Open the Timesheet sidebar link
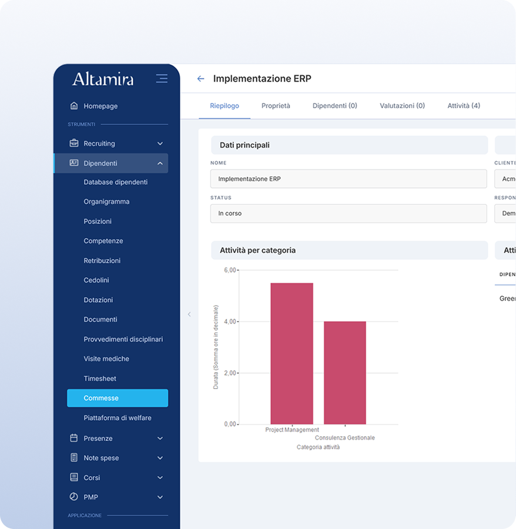516x529 pixels. pos(100,379)
